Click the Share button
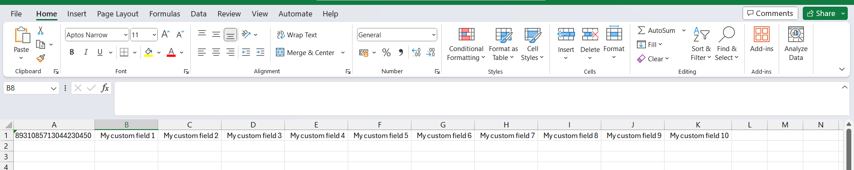 (821, 13)
